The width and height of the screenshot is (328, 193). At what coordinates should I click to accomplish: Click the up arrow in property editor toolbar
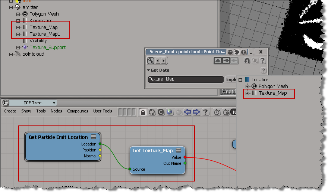(218, 61)
